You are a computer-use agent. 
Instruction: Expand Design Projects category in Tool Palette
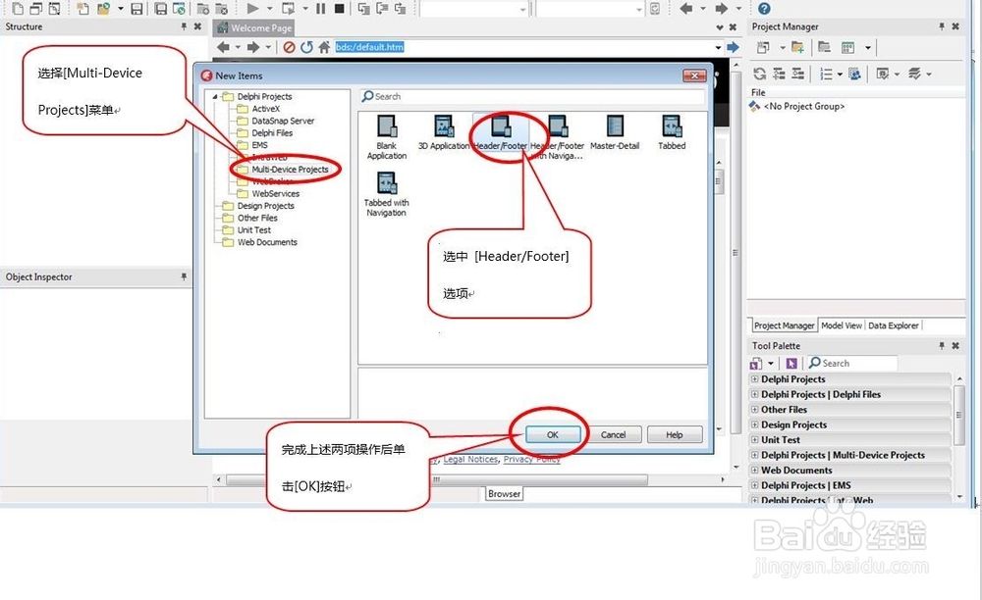coord(754,425)
